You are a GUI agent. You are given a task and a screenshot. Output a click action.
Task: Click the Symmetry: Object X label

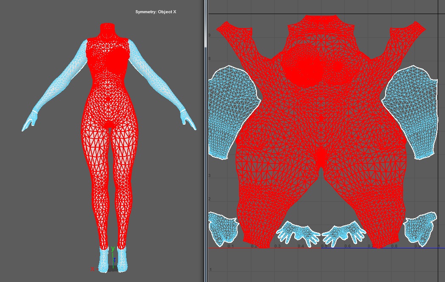[155, 12]
